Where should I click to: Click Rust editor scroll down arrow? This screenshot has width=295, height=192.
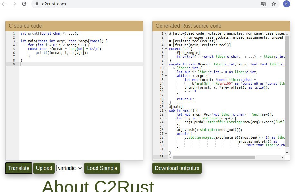(287, 153)
